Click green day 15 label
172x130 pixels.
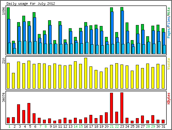81,126
